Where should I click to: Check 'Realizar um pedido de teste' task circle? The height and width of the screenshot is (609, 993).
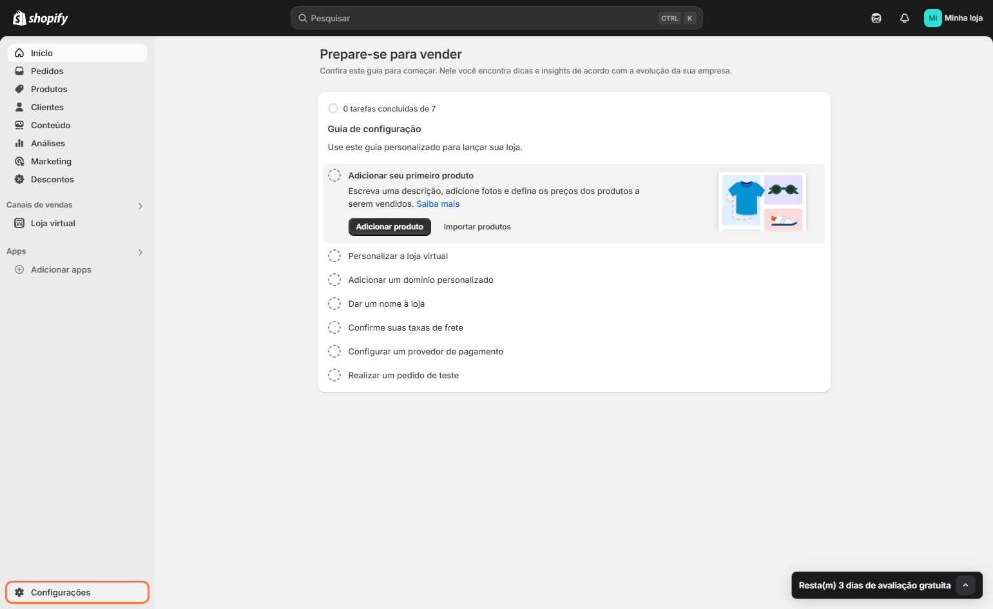pyautogui.click(x=334, y=375)
